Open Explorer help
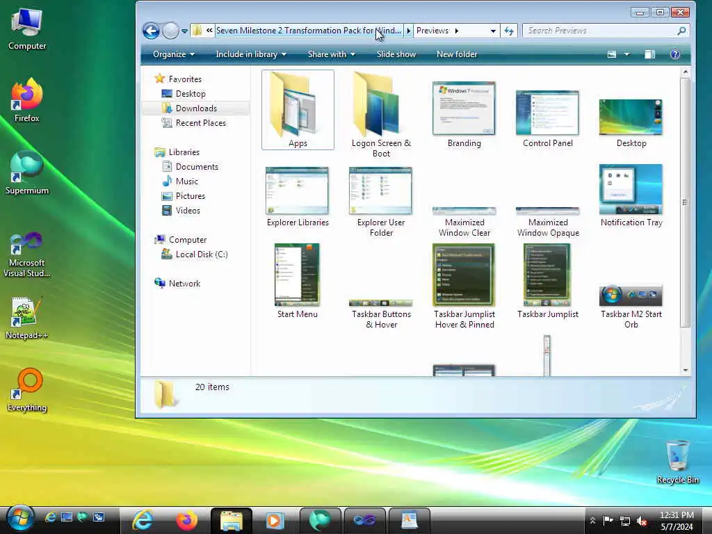The height and width of the screenshot is (534, 712). click(x=675, y=54)
